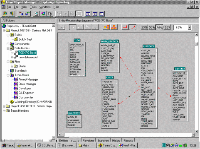The image size is (200, 149).
Task: Open the Windows Start button
Action: coord(8,145)
